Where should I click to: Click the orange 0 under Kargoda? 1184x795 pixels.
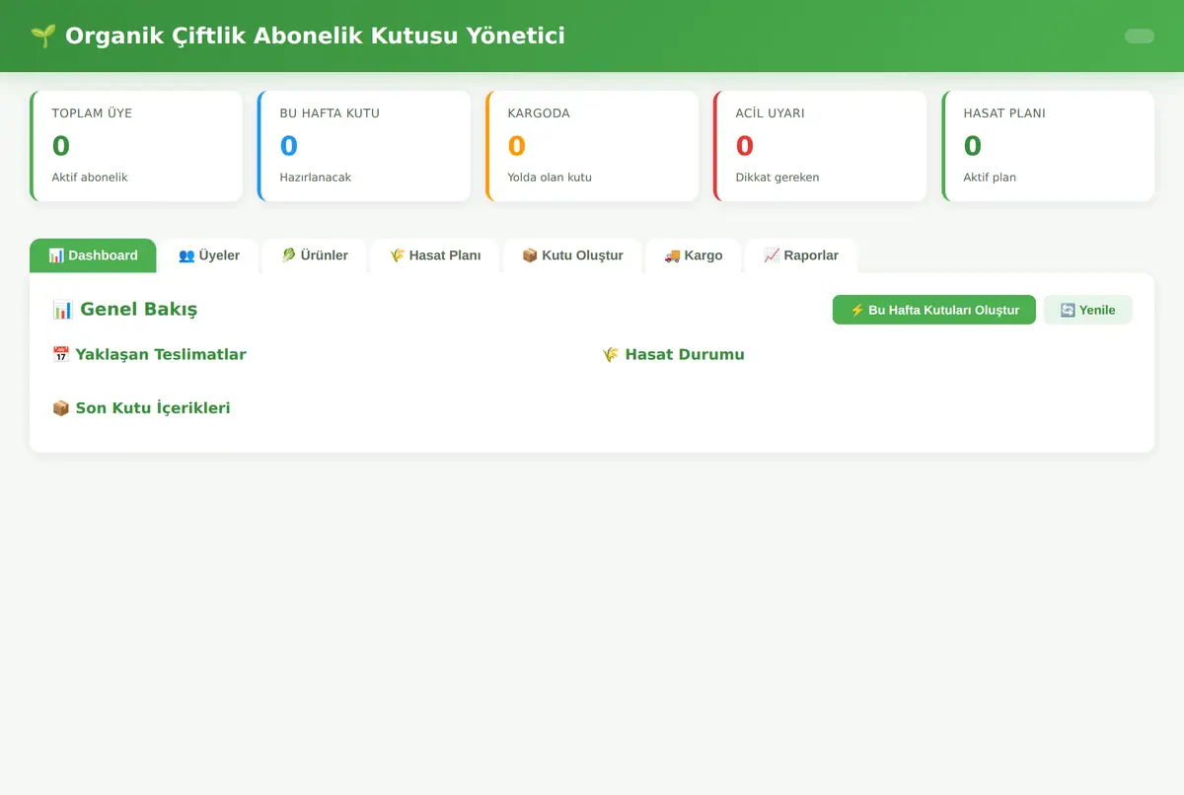tap(517, 146)
